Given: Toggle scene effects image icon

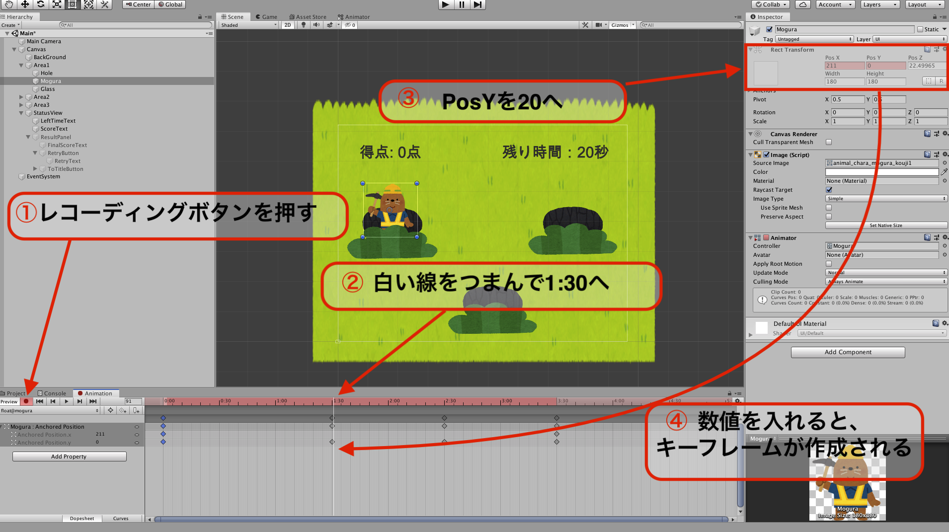Looking at the screenshot, I should [330, 25].
